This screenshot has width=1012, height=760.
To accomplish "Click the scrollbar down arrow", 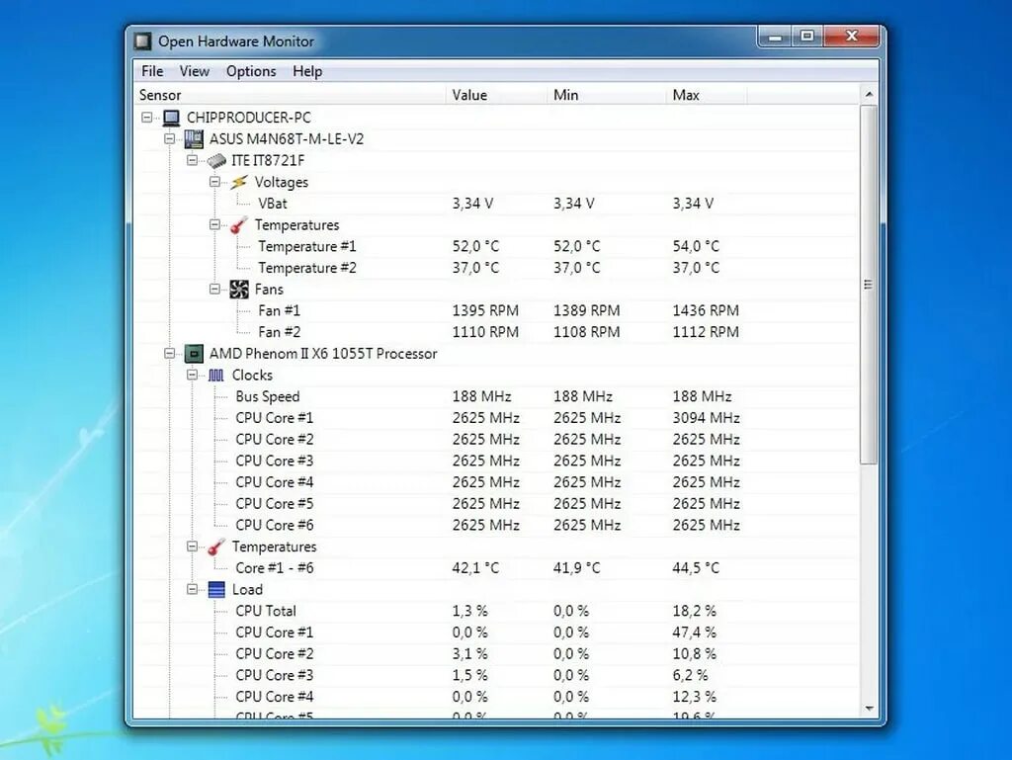I will point(870,709).
